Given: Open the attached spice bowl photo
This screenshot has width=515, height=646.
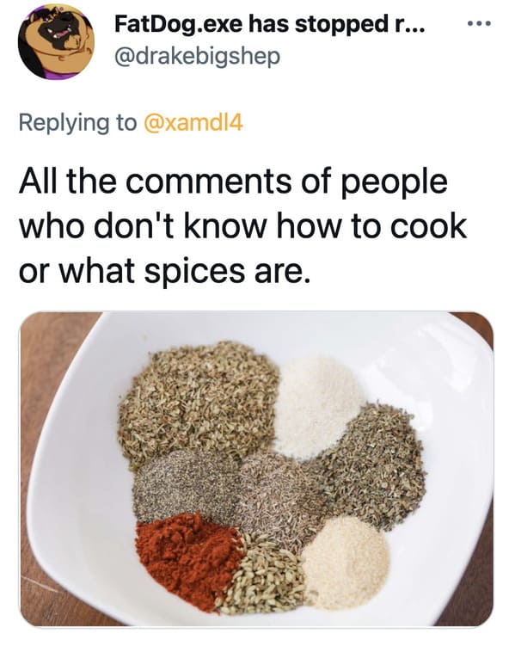Looking at the screenshot, I should (256, 470).
